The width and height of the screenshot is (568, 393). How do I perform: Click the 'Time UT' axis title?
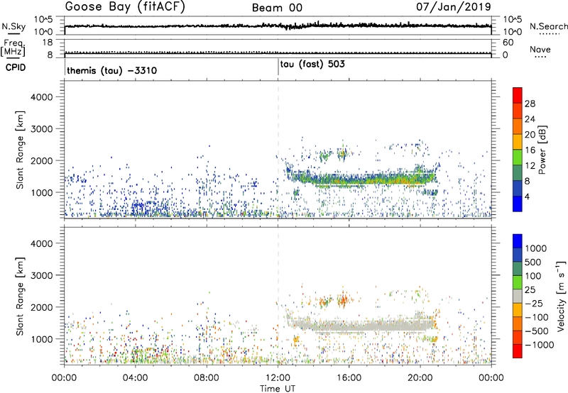(278, 389)
